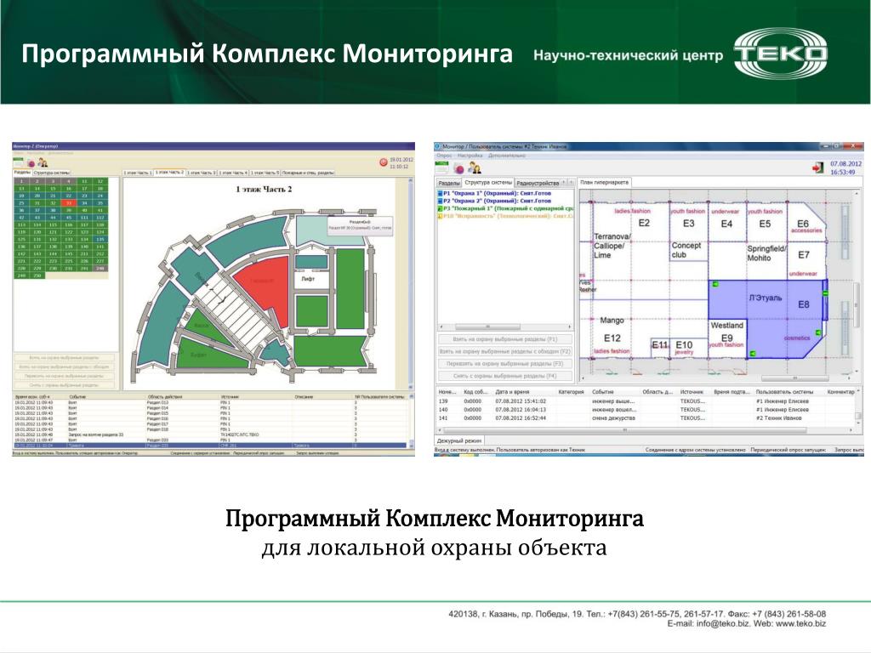Click the pink circle icon in left Monitor toolbar
Viewport: 871px width, 653px height.
tap(31, 163)
